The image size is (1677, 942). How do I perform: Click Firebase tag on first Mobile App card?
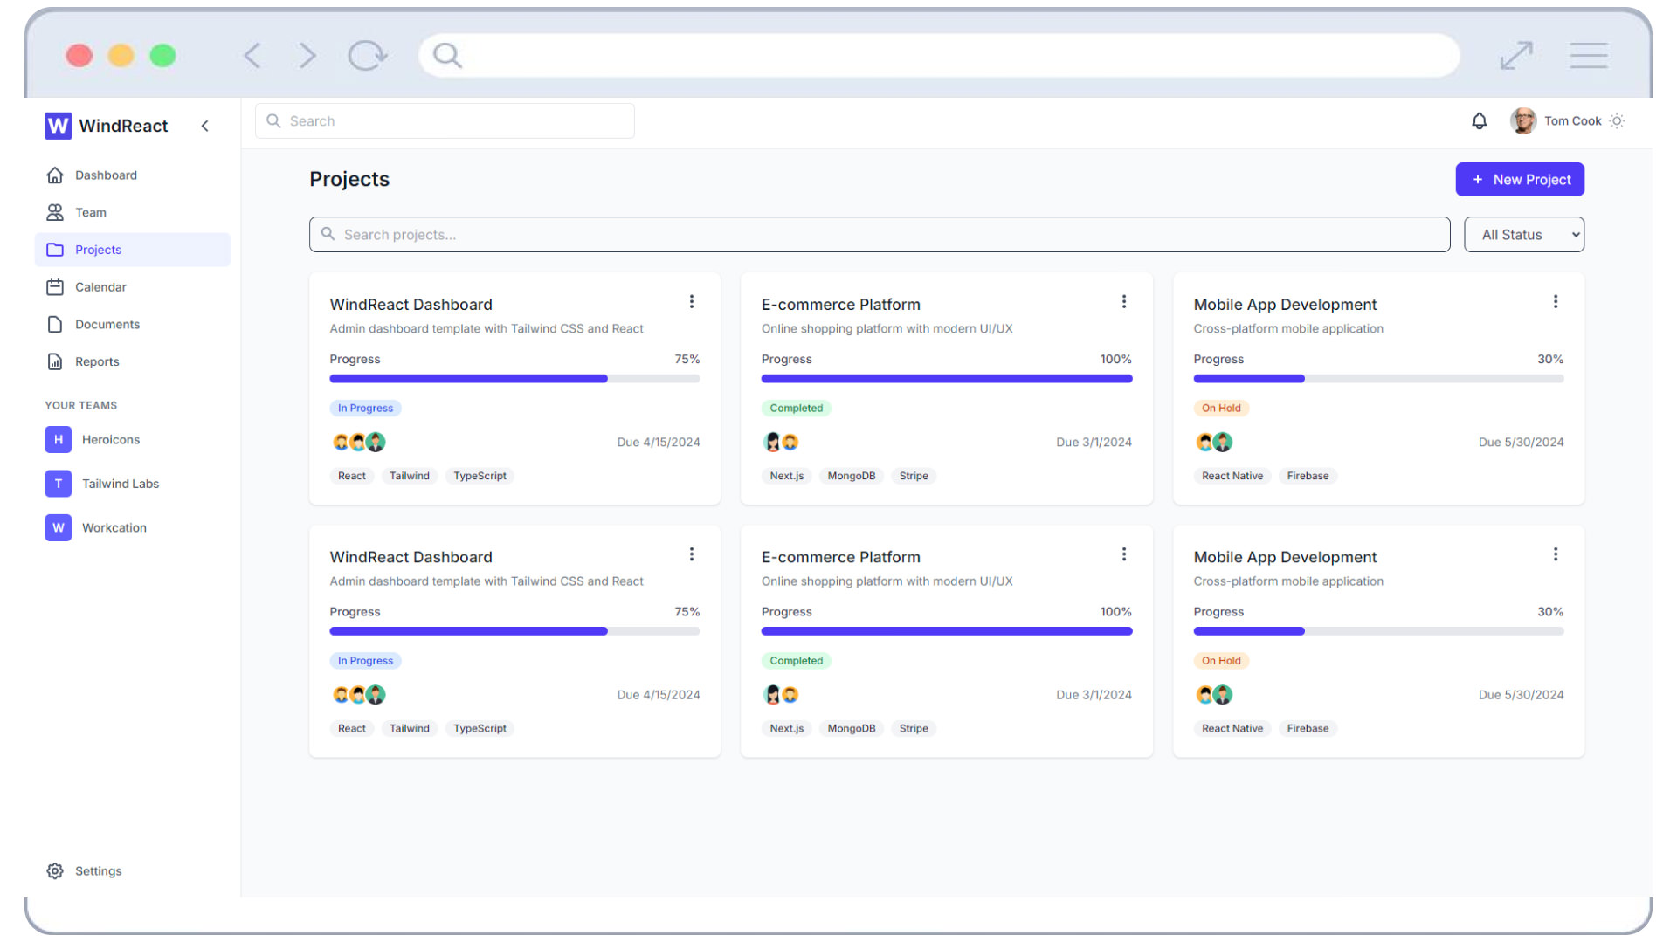click(x=1308, y=476)
